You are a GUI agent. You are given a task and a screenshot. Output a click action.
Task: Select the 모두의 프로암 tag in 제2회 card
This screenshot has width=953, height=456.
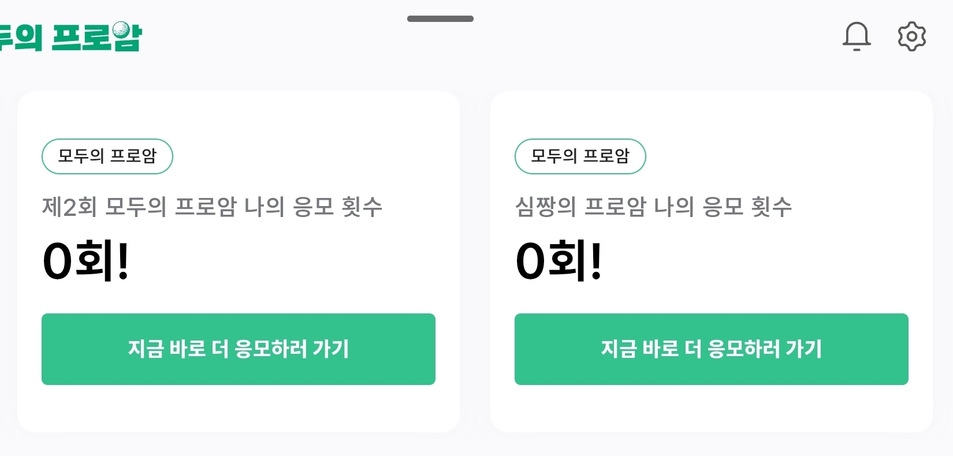pos(107,156)
